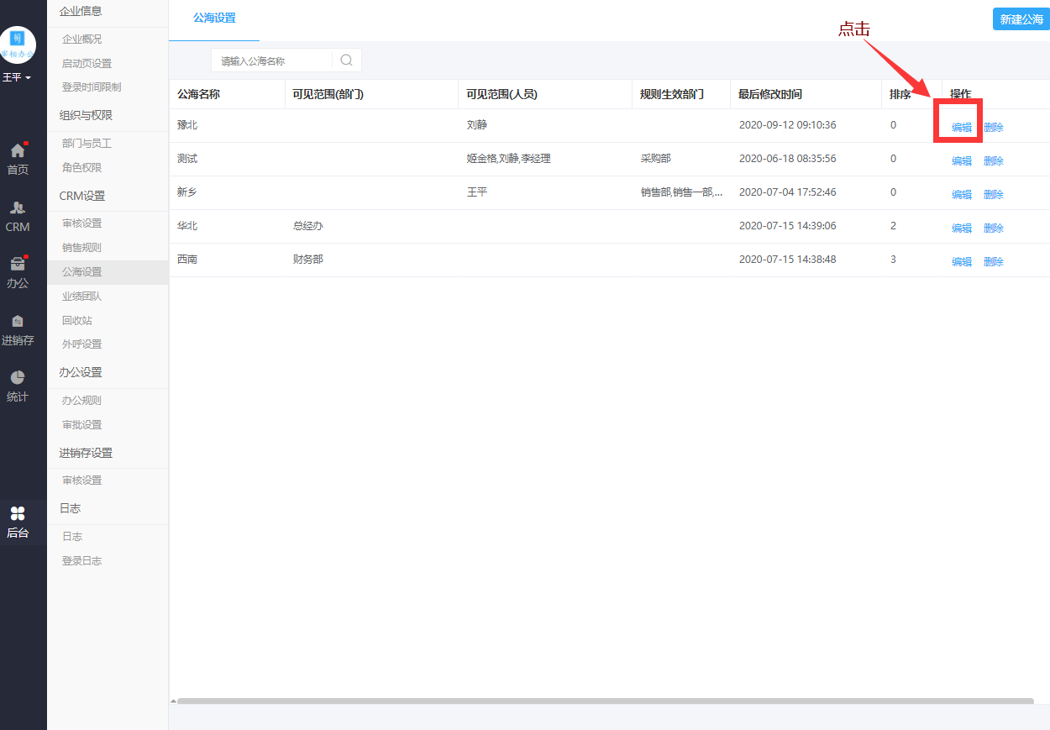
Task: Delete the 测试 row
Action: 994,161
